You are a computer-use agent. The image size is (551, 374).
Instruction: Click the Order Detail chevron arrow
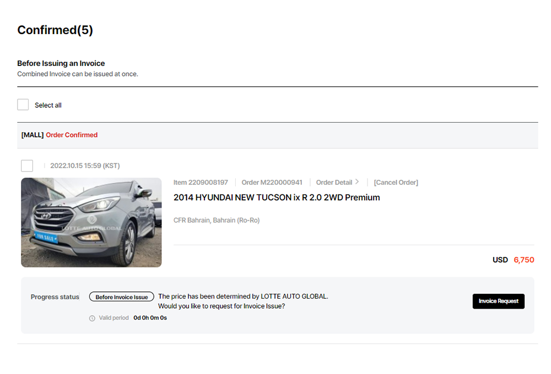(x=356, y=182)
